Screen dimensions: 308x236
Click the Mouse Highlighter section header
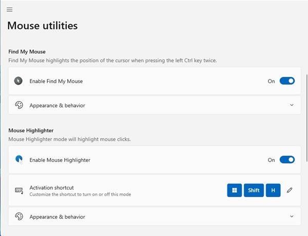point(31,131)
